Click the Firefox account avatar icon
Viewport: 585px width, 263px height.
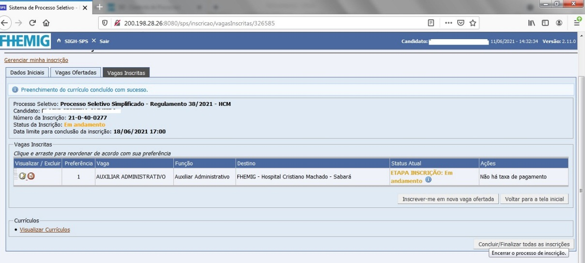click(559, 23)
